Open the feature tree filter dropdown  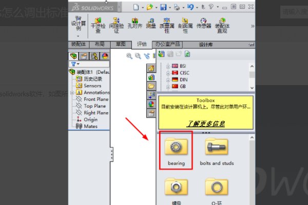coord(75,64)
